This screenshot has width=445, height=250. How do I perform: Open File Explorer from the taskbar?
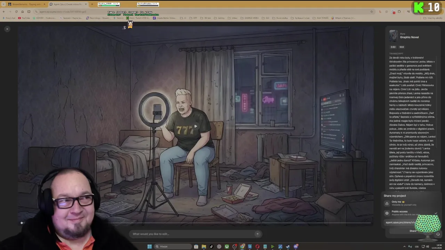(204, 247)
